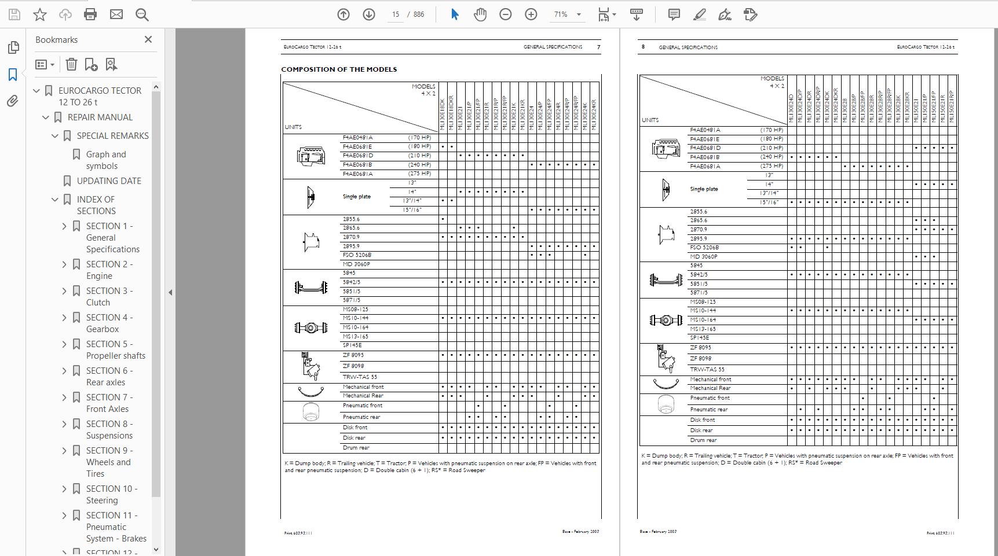Activate the hand pan tool

(480, 14)
